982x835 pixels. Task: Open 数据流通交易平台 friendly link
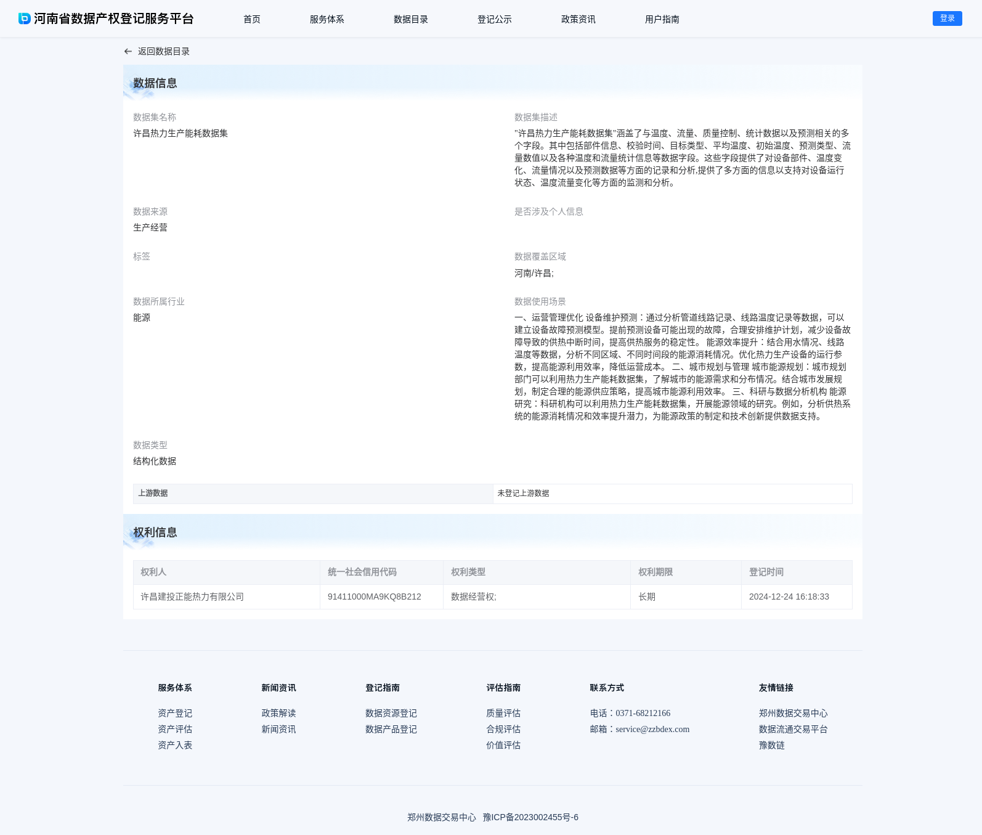tap(793, 729)
